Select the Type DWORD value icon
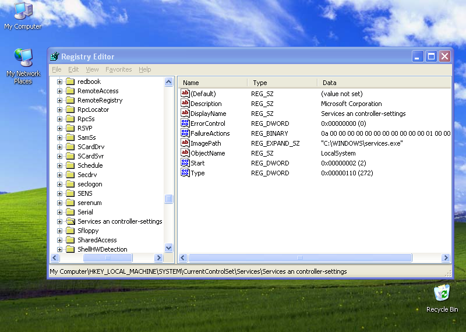Image resolution: width=466 pixels, height=332 pixels. click(185, 172)
